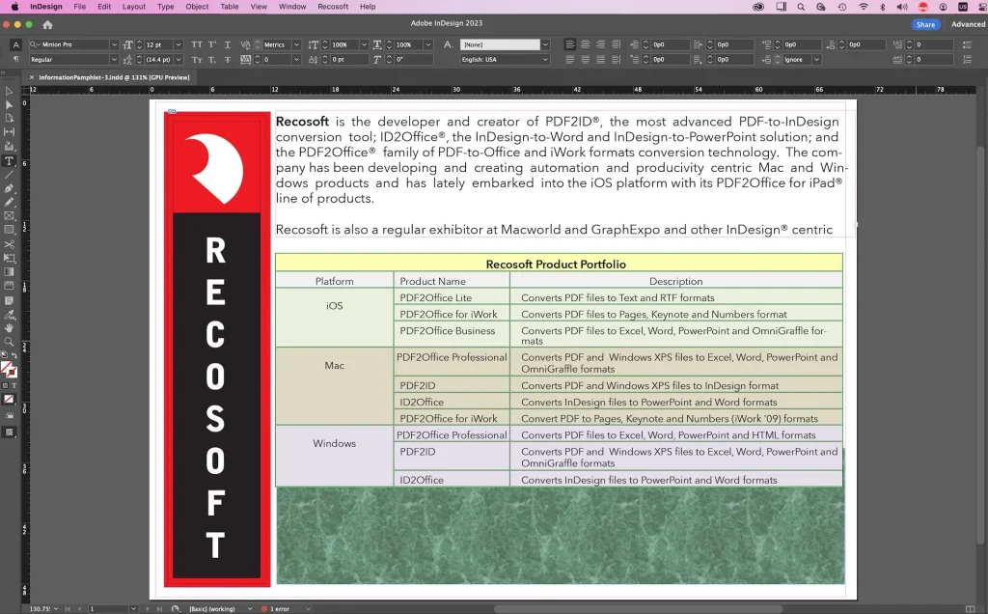Click the Bulleted List icon

pyautogui.click(x=967, y=44)
